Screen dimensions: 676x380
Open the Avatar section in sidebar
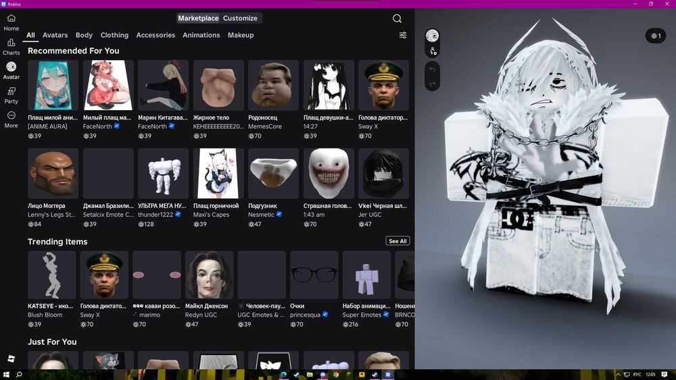pyautogui.click(x=11, y=71)
